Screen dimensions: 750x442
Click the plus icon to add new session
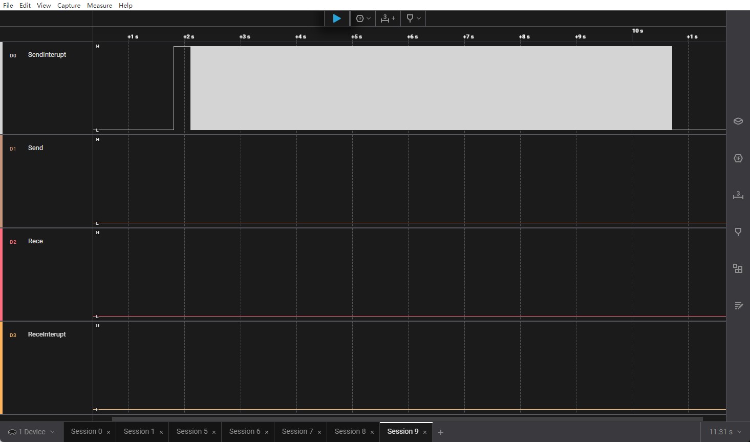[x=440, y=432]
